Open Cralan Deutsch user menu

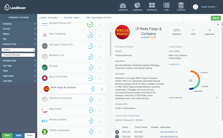[209, 7]
